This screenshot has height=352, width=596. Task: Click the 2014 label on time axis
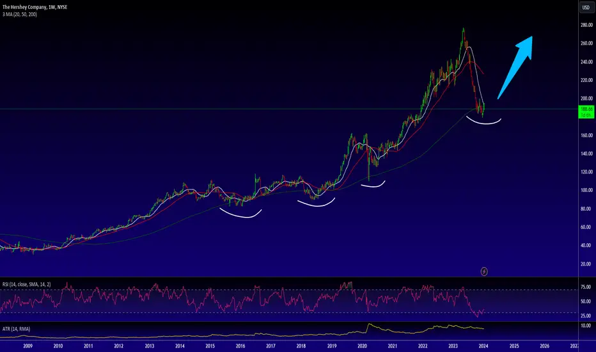coord(180,346)
